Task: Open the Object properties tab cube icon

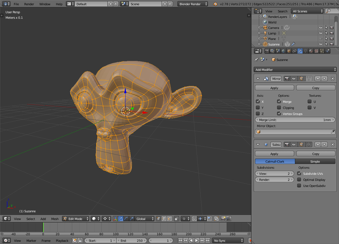Action: pyautogui.click(x=289, y=51)
